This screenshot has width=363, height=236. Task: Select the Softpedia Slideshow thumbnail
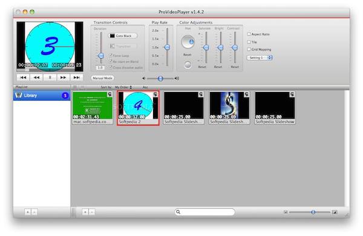point(275,108)
